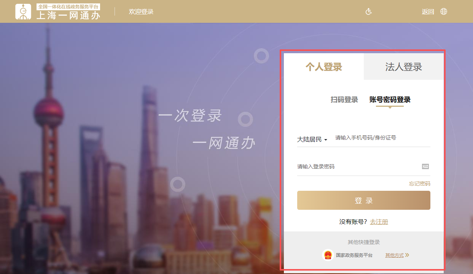The image size is (473, 274).
Task: Click the 登录 button
Action: (363, 200)
